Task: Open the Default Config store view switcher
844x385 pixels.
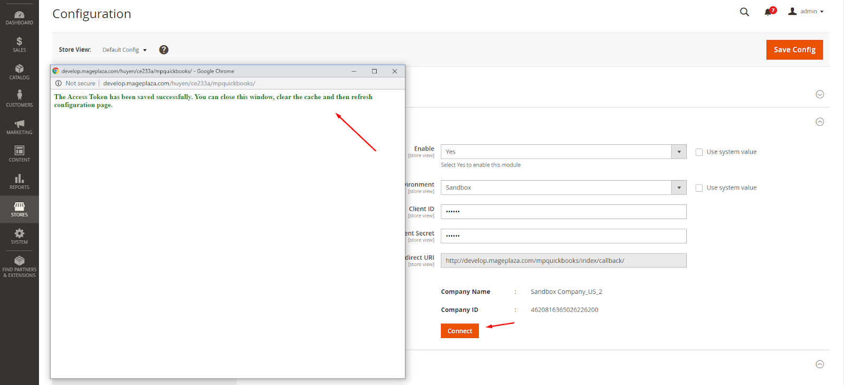Action: [x=124, y=50]
